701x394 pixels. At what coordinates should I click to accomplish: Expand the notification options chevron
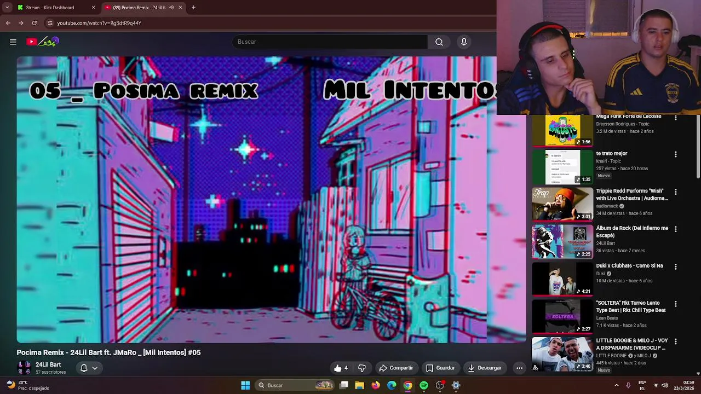tap(95, 368)
